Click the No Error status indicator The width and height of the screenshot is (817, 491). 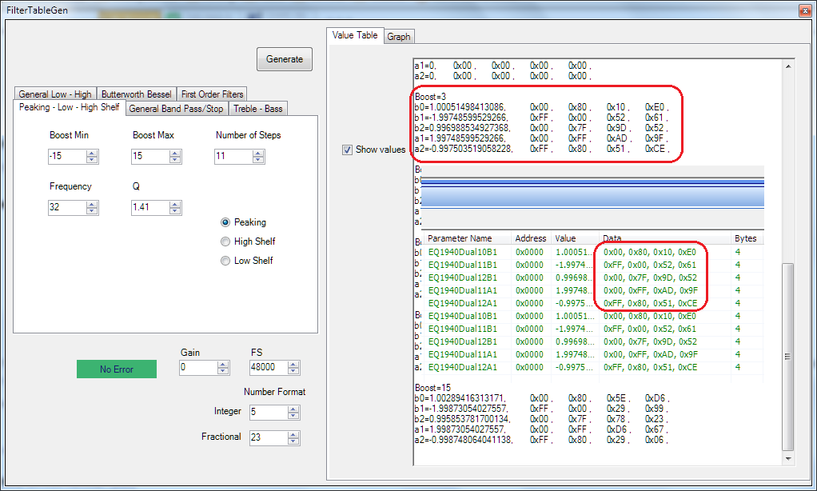click(117, 369)
